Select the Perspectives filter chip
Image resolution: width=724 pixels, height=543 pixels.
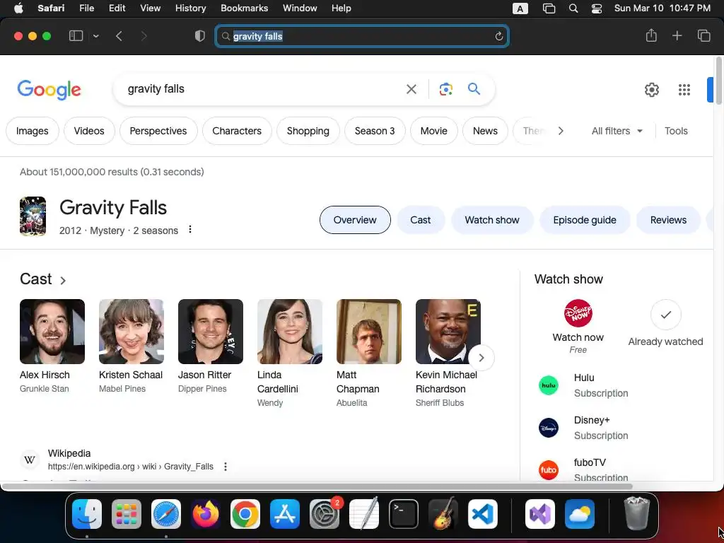[158, 131]
